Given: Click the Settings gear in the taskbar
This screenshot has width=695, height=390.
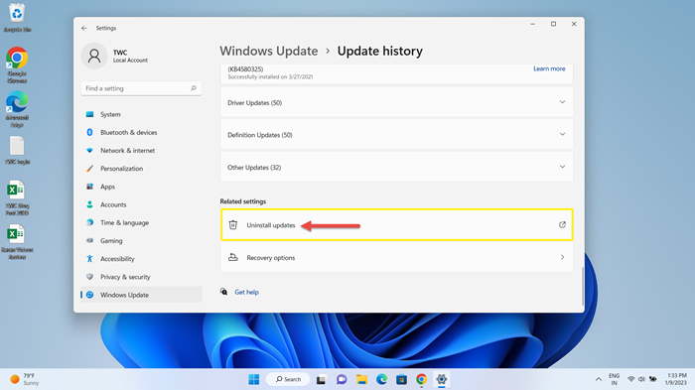Looking at the screenshot, I should (442, 379).
